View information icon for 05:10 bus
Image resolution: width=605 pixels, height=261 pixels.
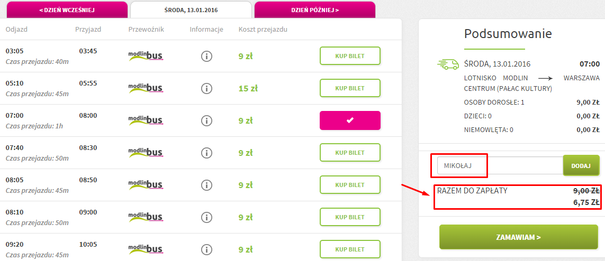point(207,88)
